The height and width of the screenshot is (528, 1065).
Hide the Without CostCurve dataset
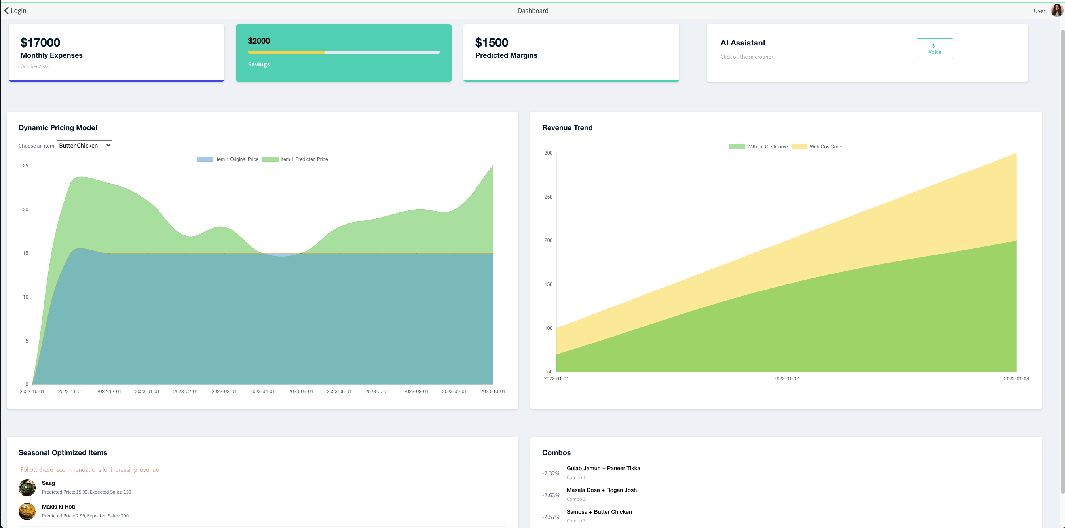click(758, 147)
